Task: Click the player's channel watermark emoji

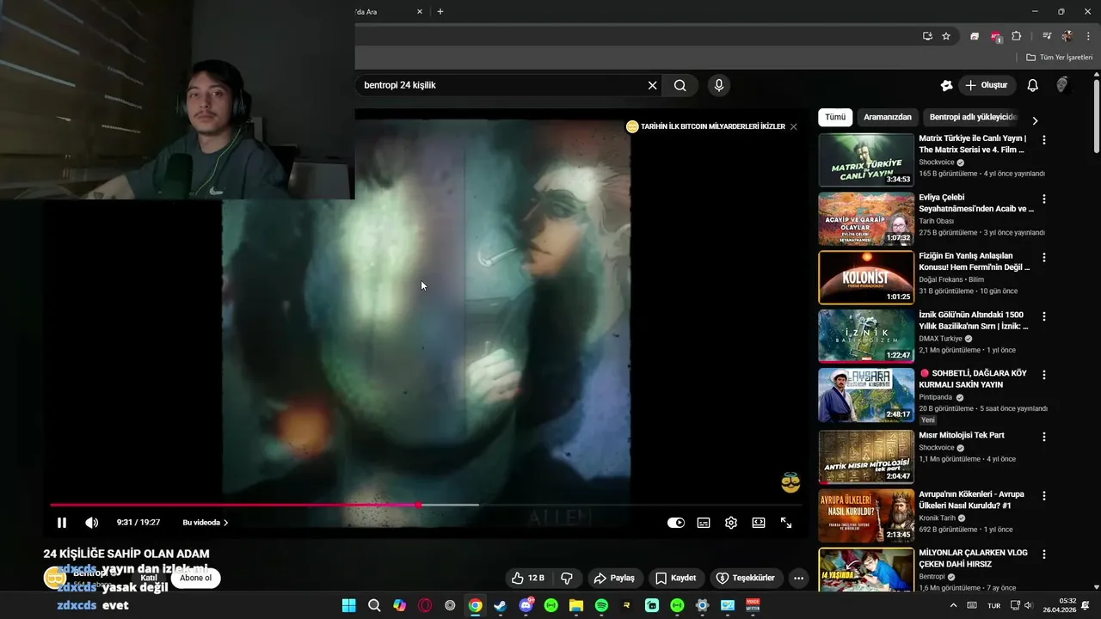Action: (790, 482)
